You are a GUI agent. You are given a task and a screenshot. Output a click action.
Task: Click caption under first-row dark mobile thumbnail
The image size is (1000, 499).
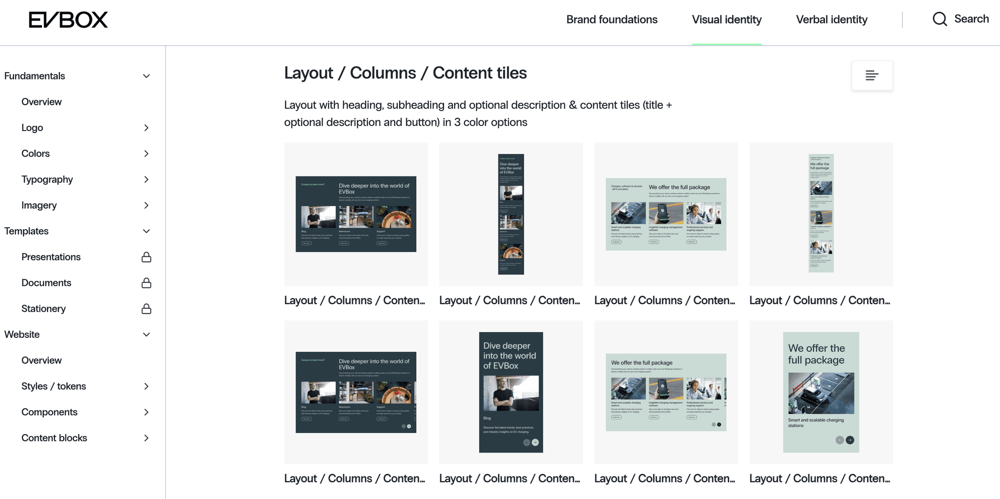[510, 301]
